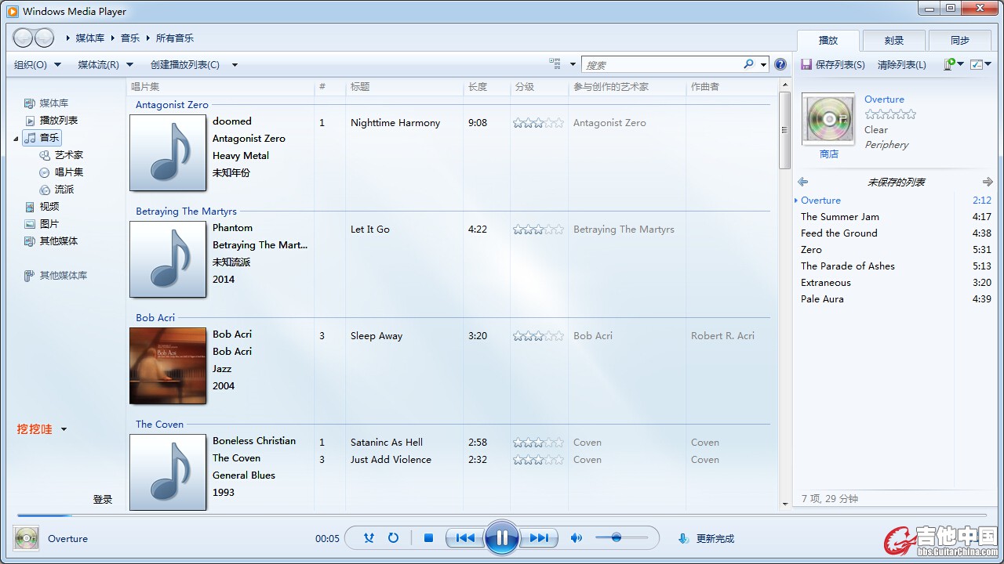This screenshot has width=1004, height=564.
Task: Click the Bob Acri album cover
Action: [x=168, y=366]
